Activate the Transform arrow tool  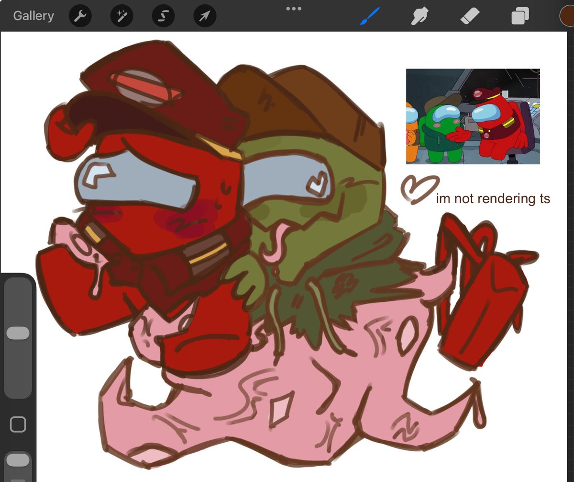point(205,17)
